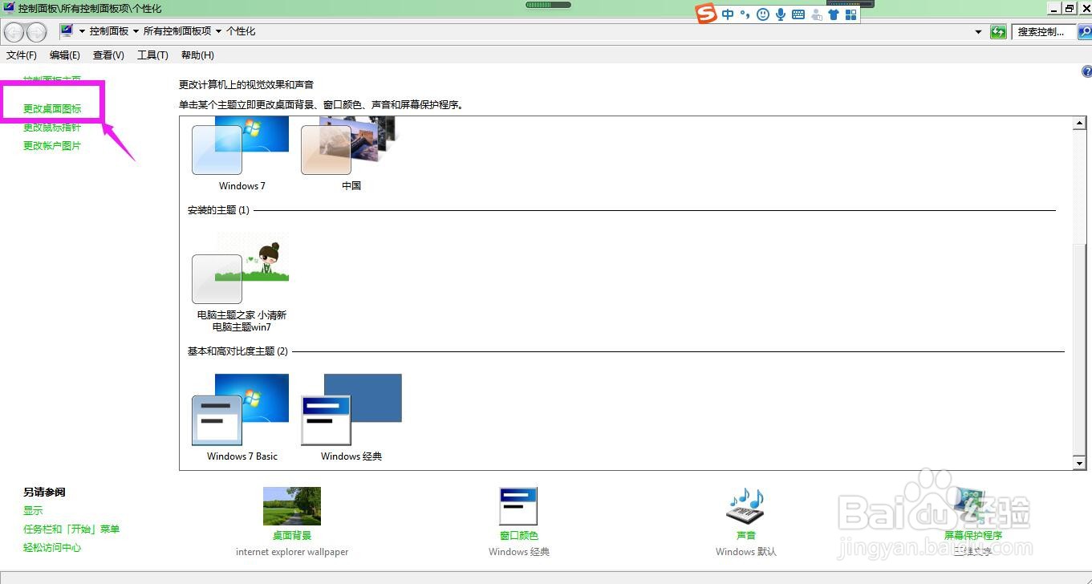Open the 帮助(H) menu
The image size is (1092, 584).
click(197, 55)
